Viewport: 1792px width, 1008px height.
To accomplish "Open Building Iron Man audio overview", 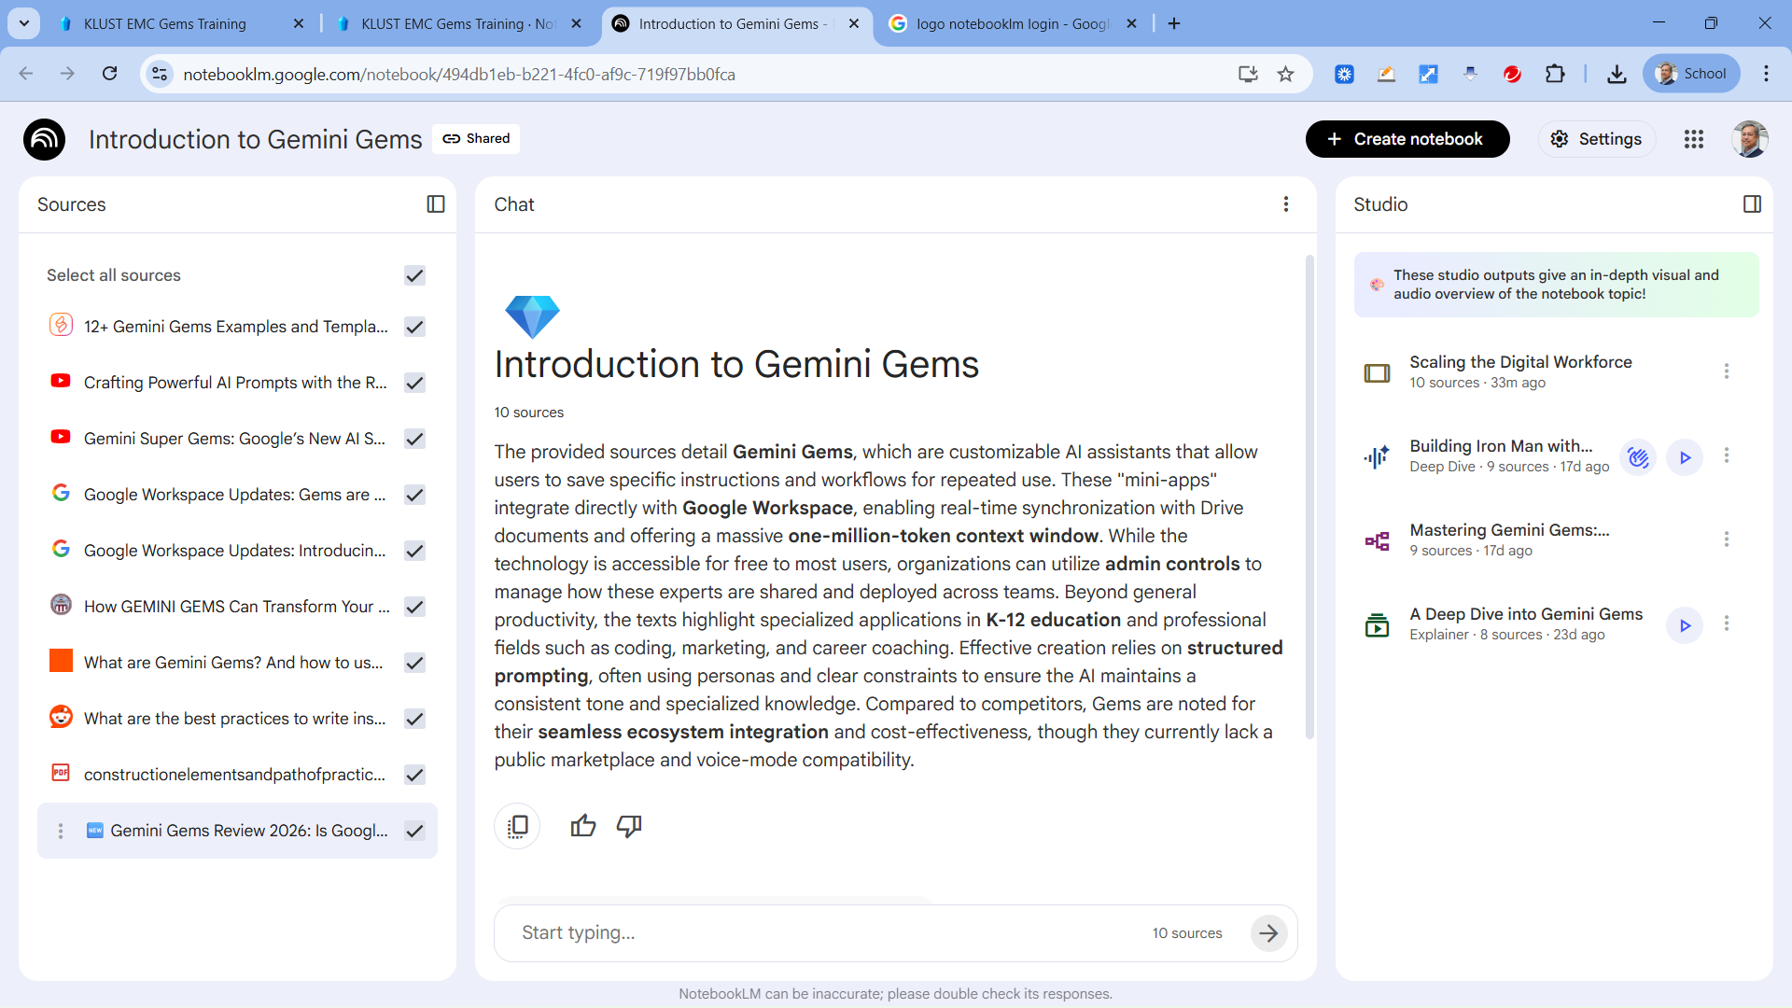I will click(1501, 455).
